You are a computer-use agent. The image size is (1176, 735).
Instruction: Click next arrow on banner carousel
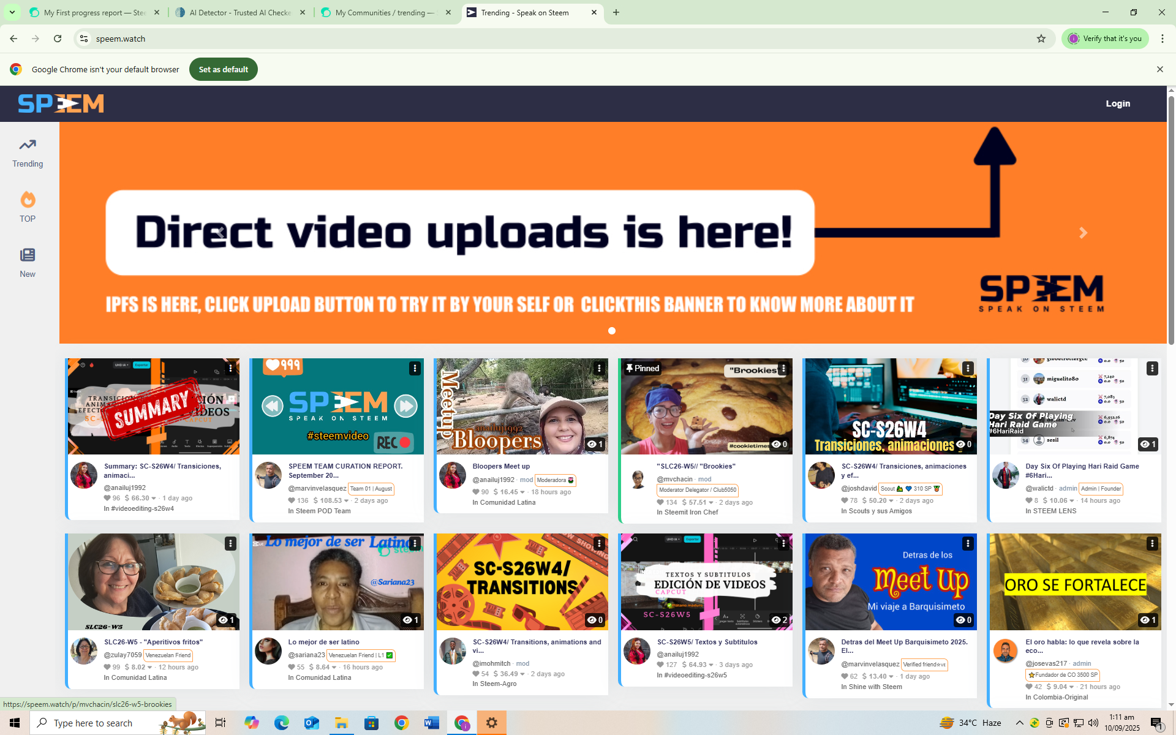[x=1083, y=233]
